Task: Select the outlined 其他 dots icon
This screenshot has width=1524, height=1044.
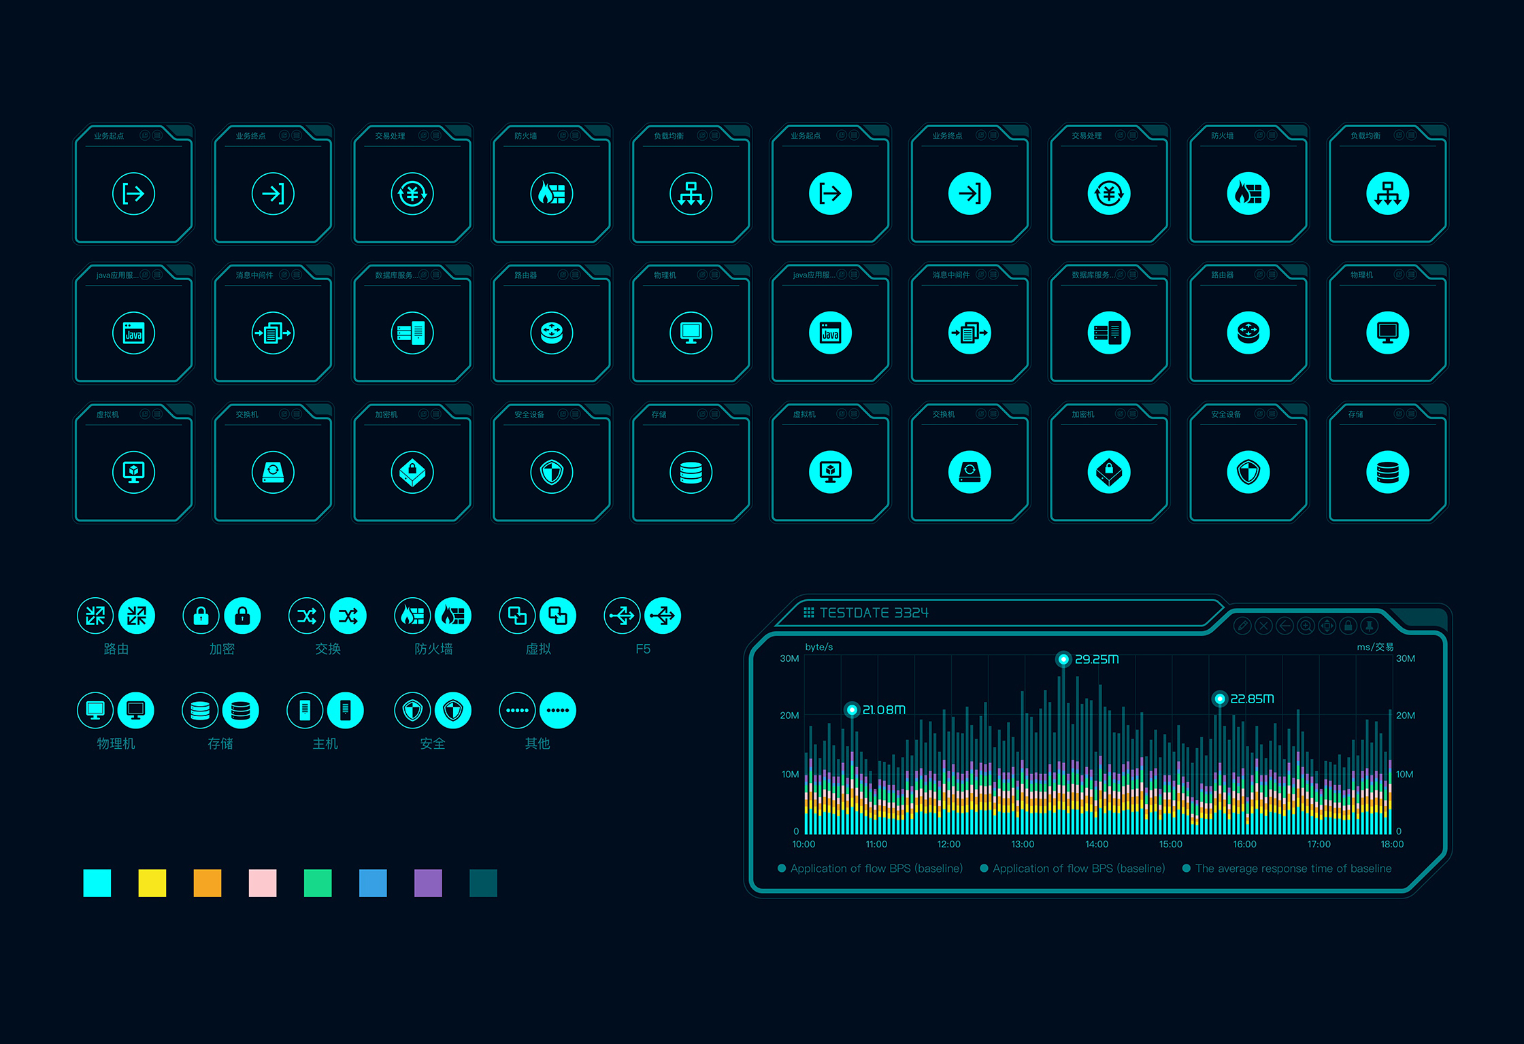Action: tap(517, 711)
